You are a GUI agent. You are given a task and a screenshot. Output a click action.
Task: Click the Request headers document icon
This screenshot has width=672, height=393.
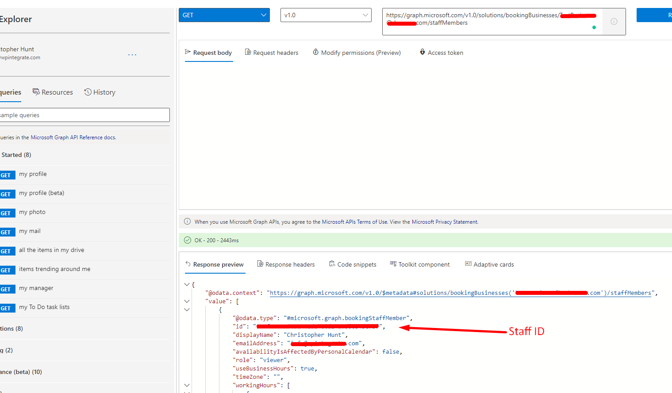pos(248,52)
